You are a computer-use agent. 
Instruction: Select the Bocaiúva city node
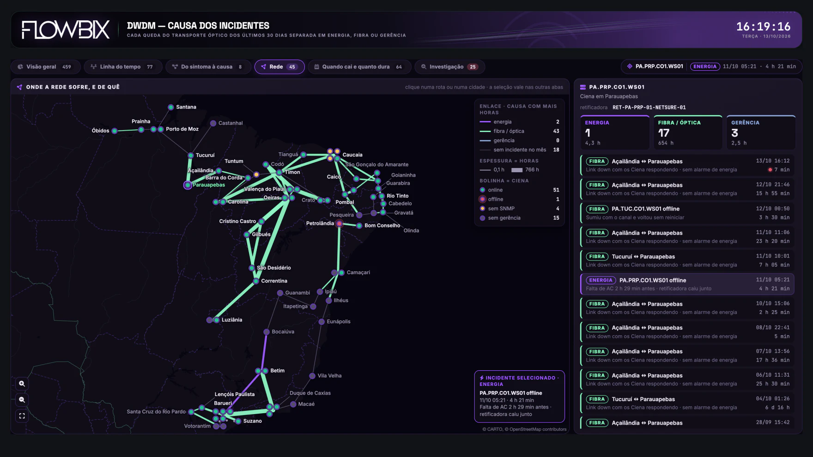267,332
